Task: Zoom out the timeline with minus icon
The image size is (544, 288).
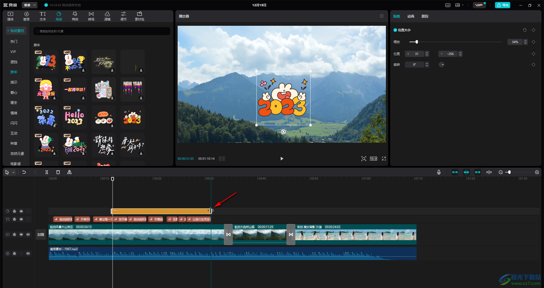Action: coord(501,172)
